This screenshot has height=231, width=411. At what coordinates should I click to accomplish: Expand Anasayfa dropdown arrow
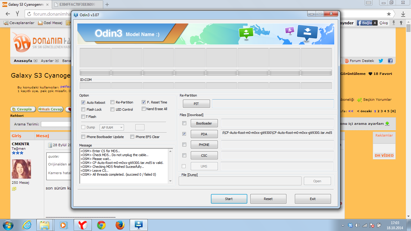[36, 61]
